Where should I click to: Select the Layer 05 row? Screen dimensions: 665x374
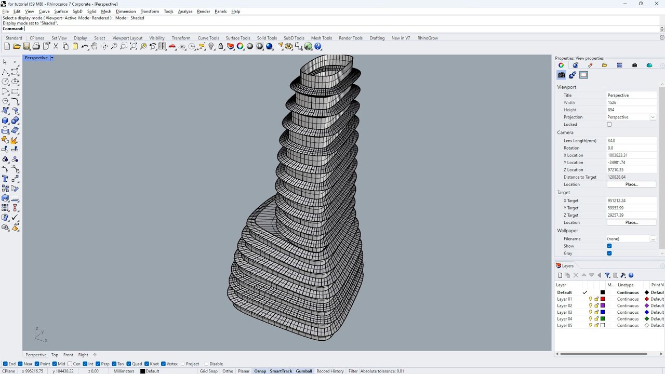[609, 326]
